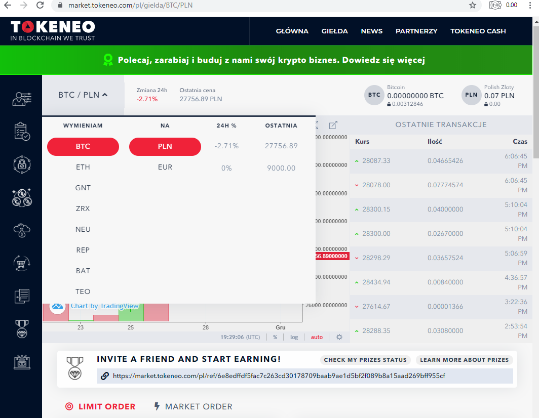
Task: Click last price 27756.89 PLN
Action: click(201, 99)
